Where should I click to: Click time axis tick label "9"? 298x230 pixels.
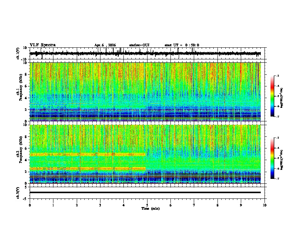coord(241,205)
